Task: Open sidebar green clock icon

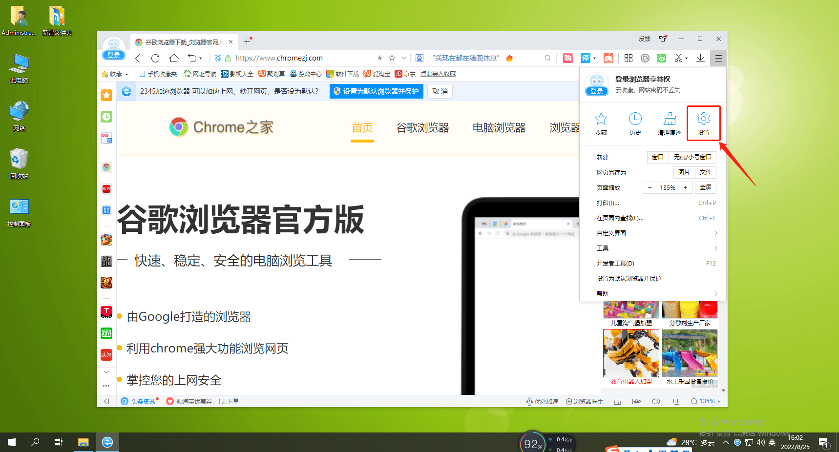Action: pos(106,117)
